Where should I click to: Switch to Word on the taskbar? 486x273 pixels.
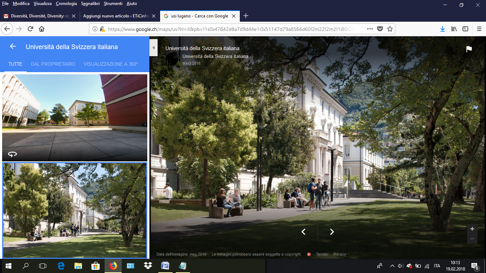[x=165, y=266]
